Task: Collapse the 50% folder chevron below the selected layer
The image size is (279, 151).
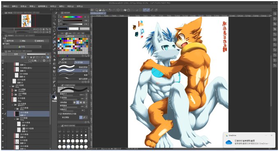Action: (15, 119)
